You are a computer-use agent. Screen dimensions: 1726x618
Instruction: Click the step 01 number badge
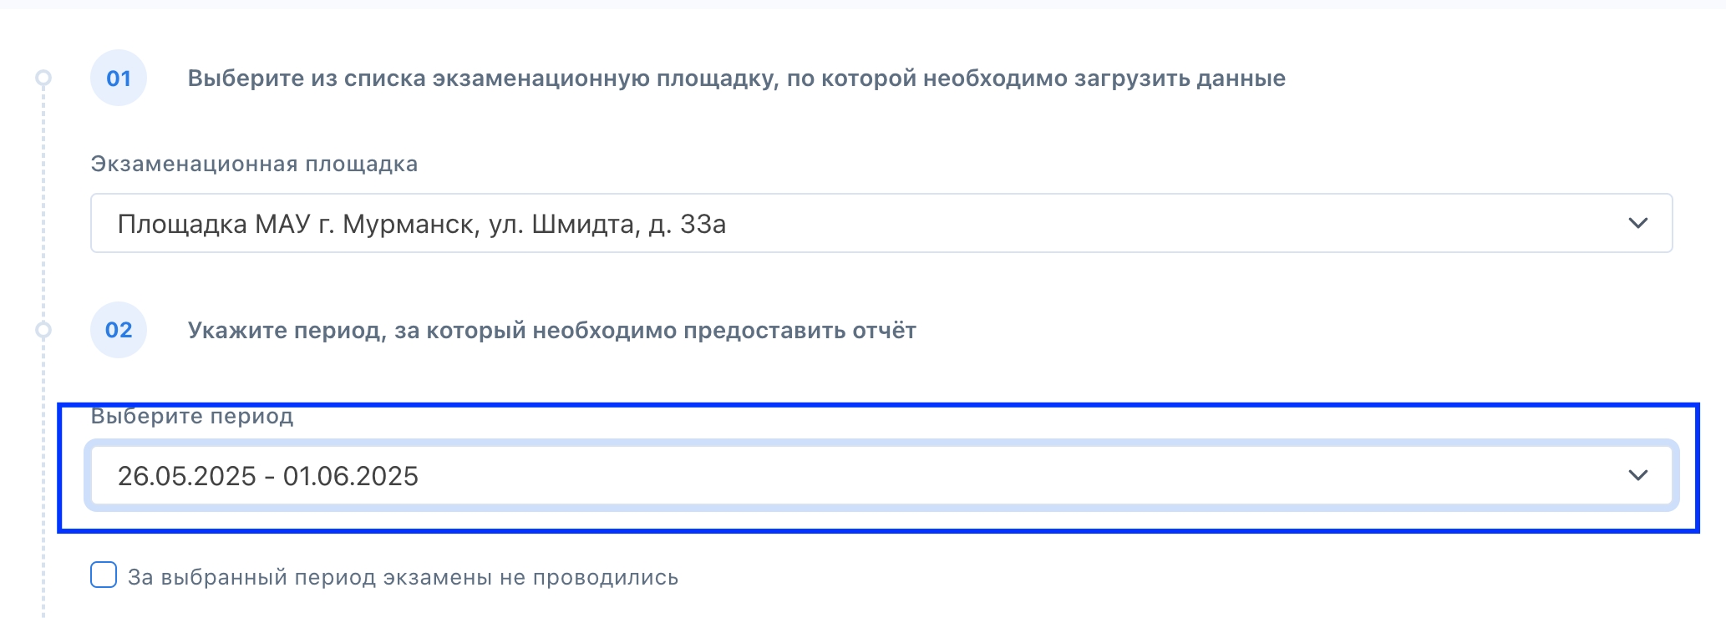pyautogui.click(x=119, y=79)
